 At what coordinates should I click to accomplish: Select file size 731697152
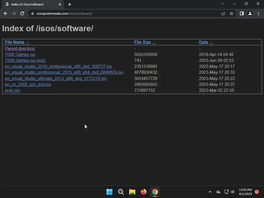click(144, 90)
